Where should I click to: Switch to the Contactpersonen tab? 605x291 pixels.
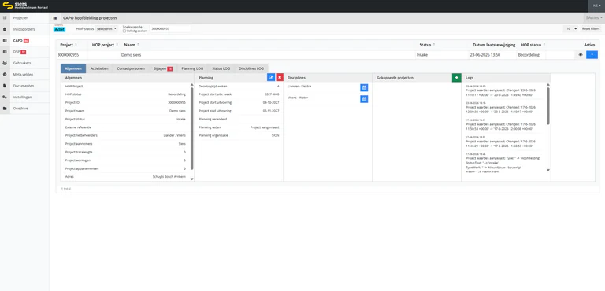point(131,68)
